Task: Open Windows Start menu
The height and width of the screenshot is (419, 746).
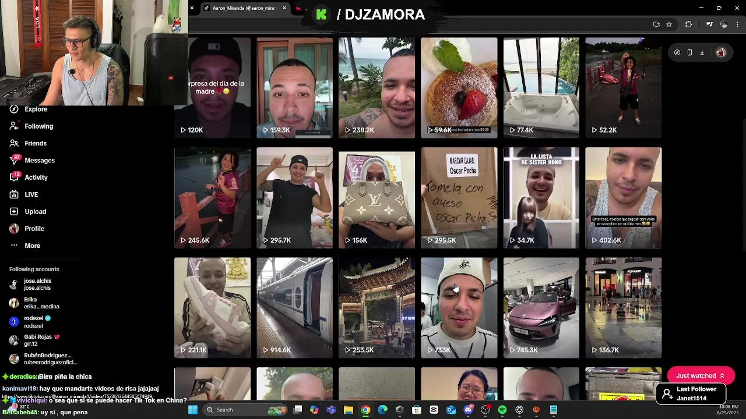Action: 193,410
